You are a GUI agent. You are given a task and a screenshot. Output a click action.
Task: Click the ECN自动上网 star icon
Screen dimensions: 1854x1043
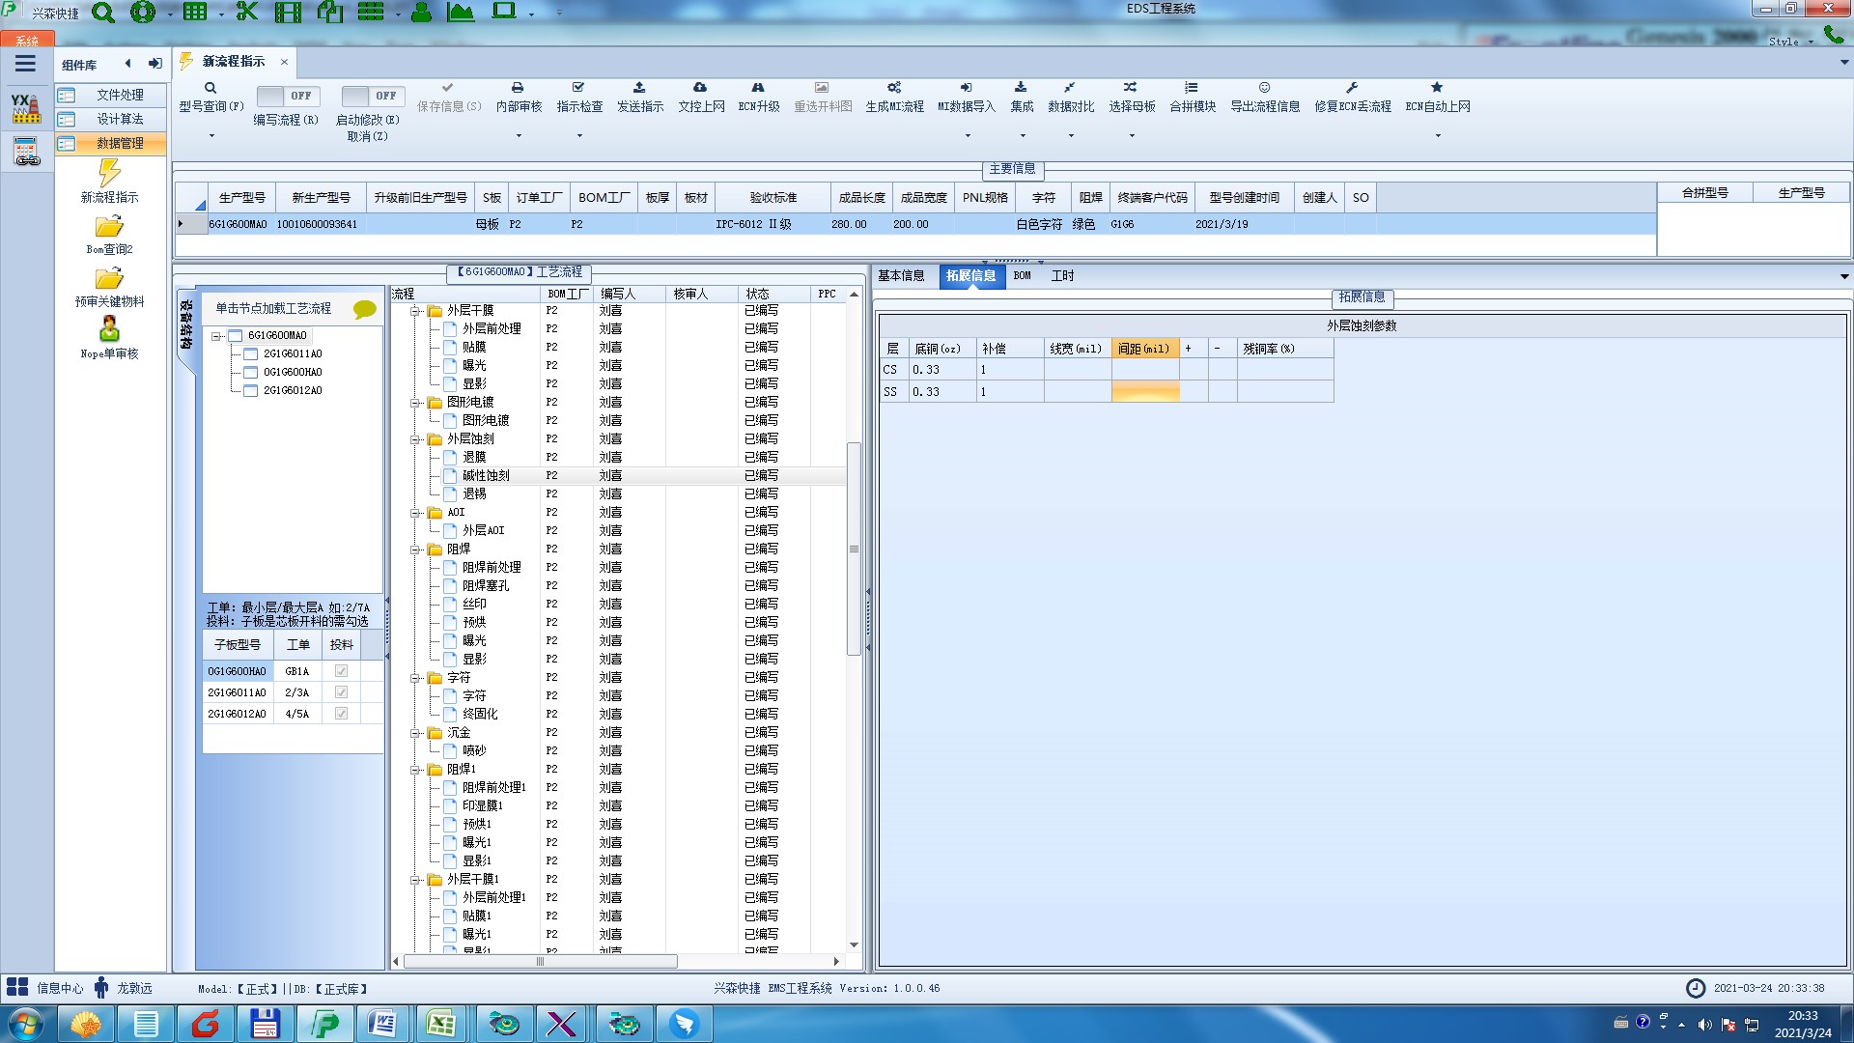1437,88
